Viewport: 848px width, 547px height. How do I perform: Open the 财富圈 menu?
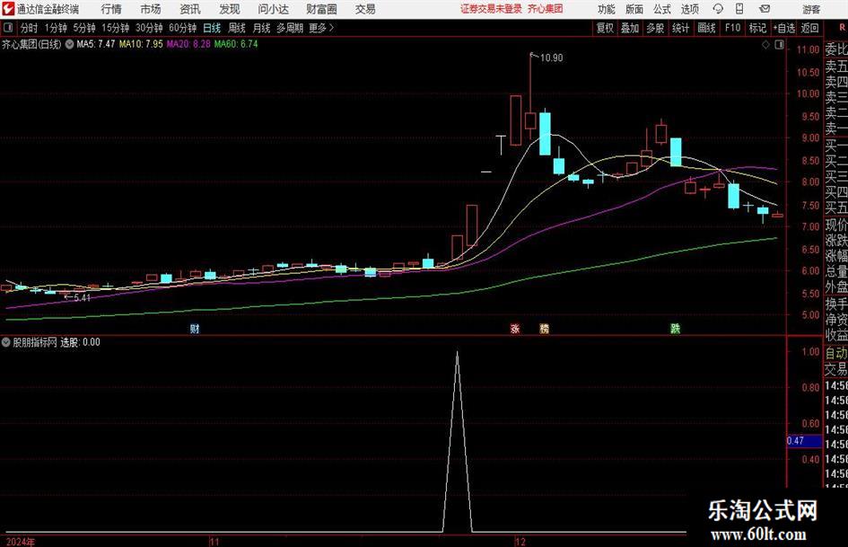(x=321, y=9)
